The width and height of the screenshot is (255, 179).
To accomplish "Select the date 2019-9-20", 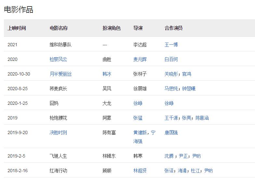I will point(18,132).
